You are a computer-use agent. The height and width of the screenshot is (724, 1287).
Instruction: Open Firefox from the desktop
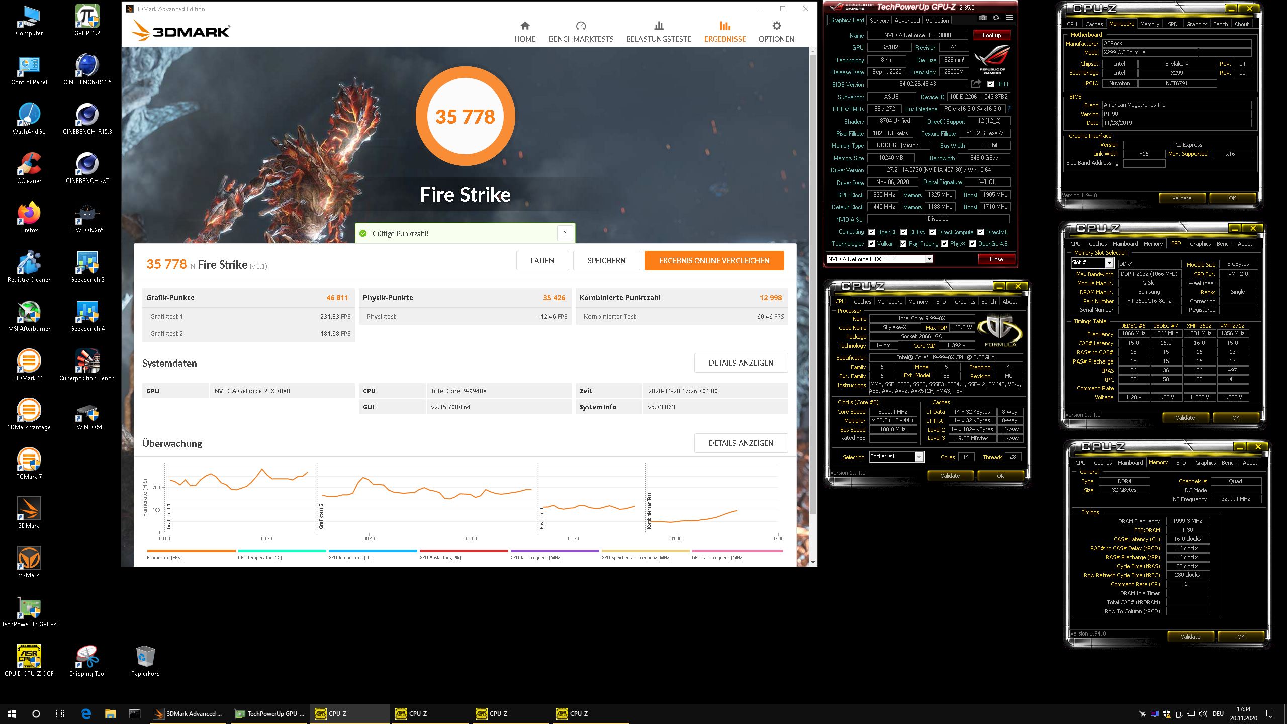click(x=29, y=217)
